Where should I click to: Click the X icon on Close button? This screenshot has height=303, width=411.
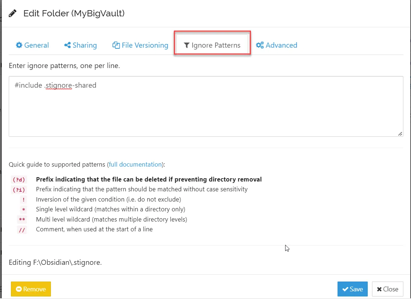[x=379, y=290]
